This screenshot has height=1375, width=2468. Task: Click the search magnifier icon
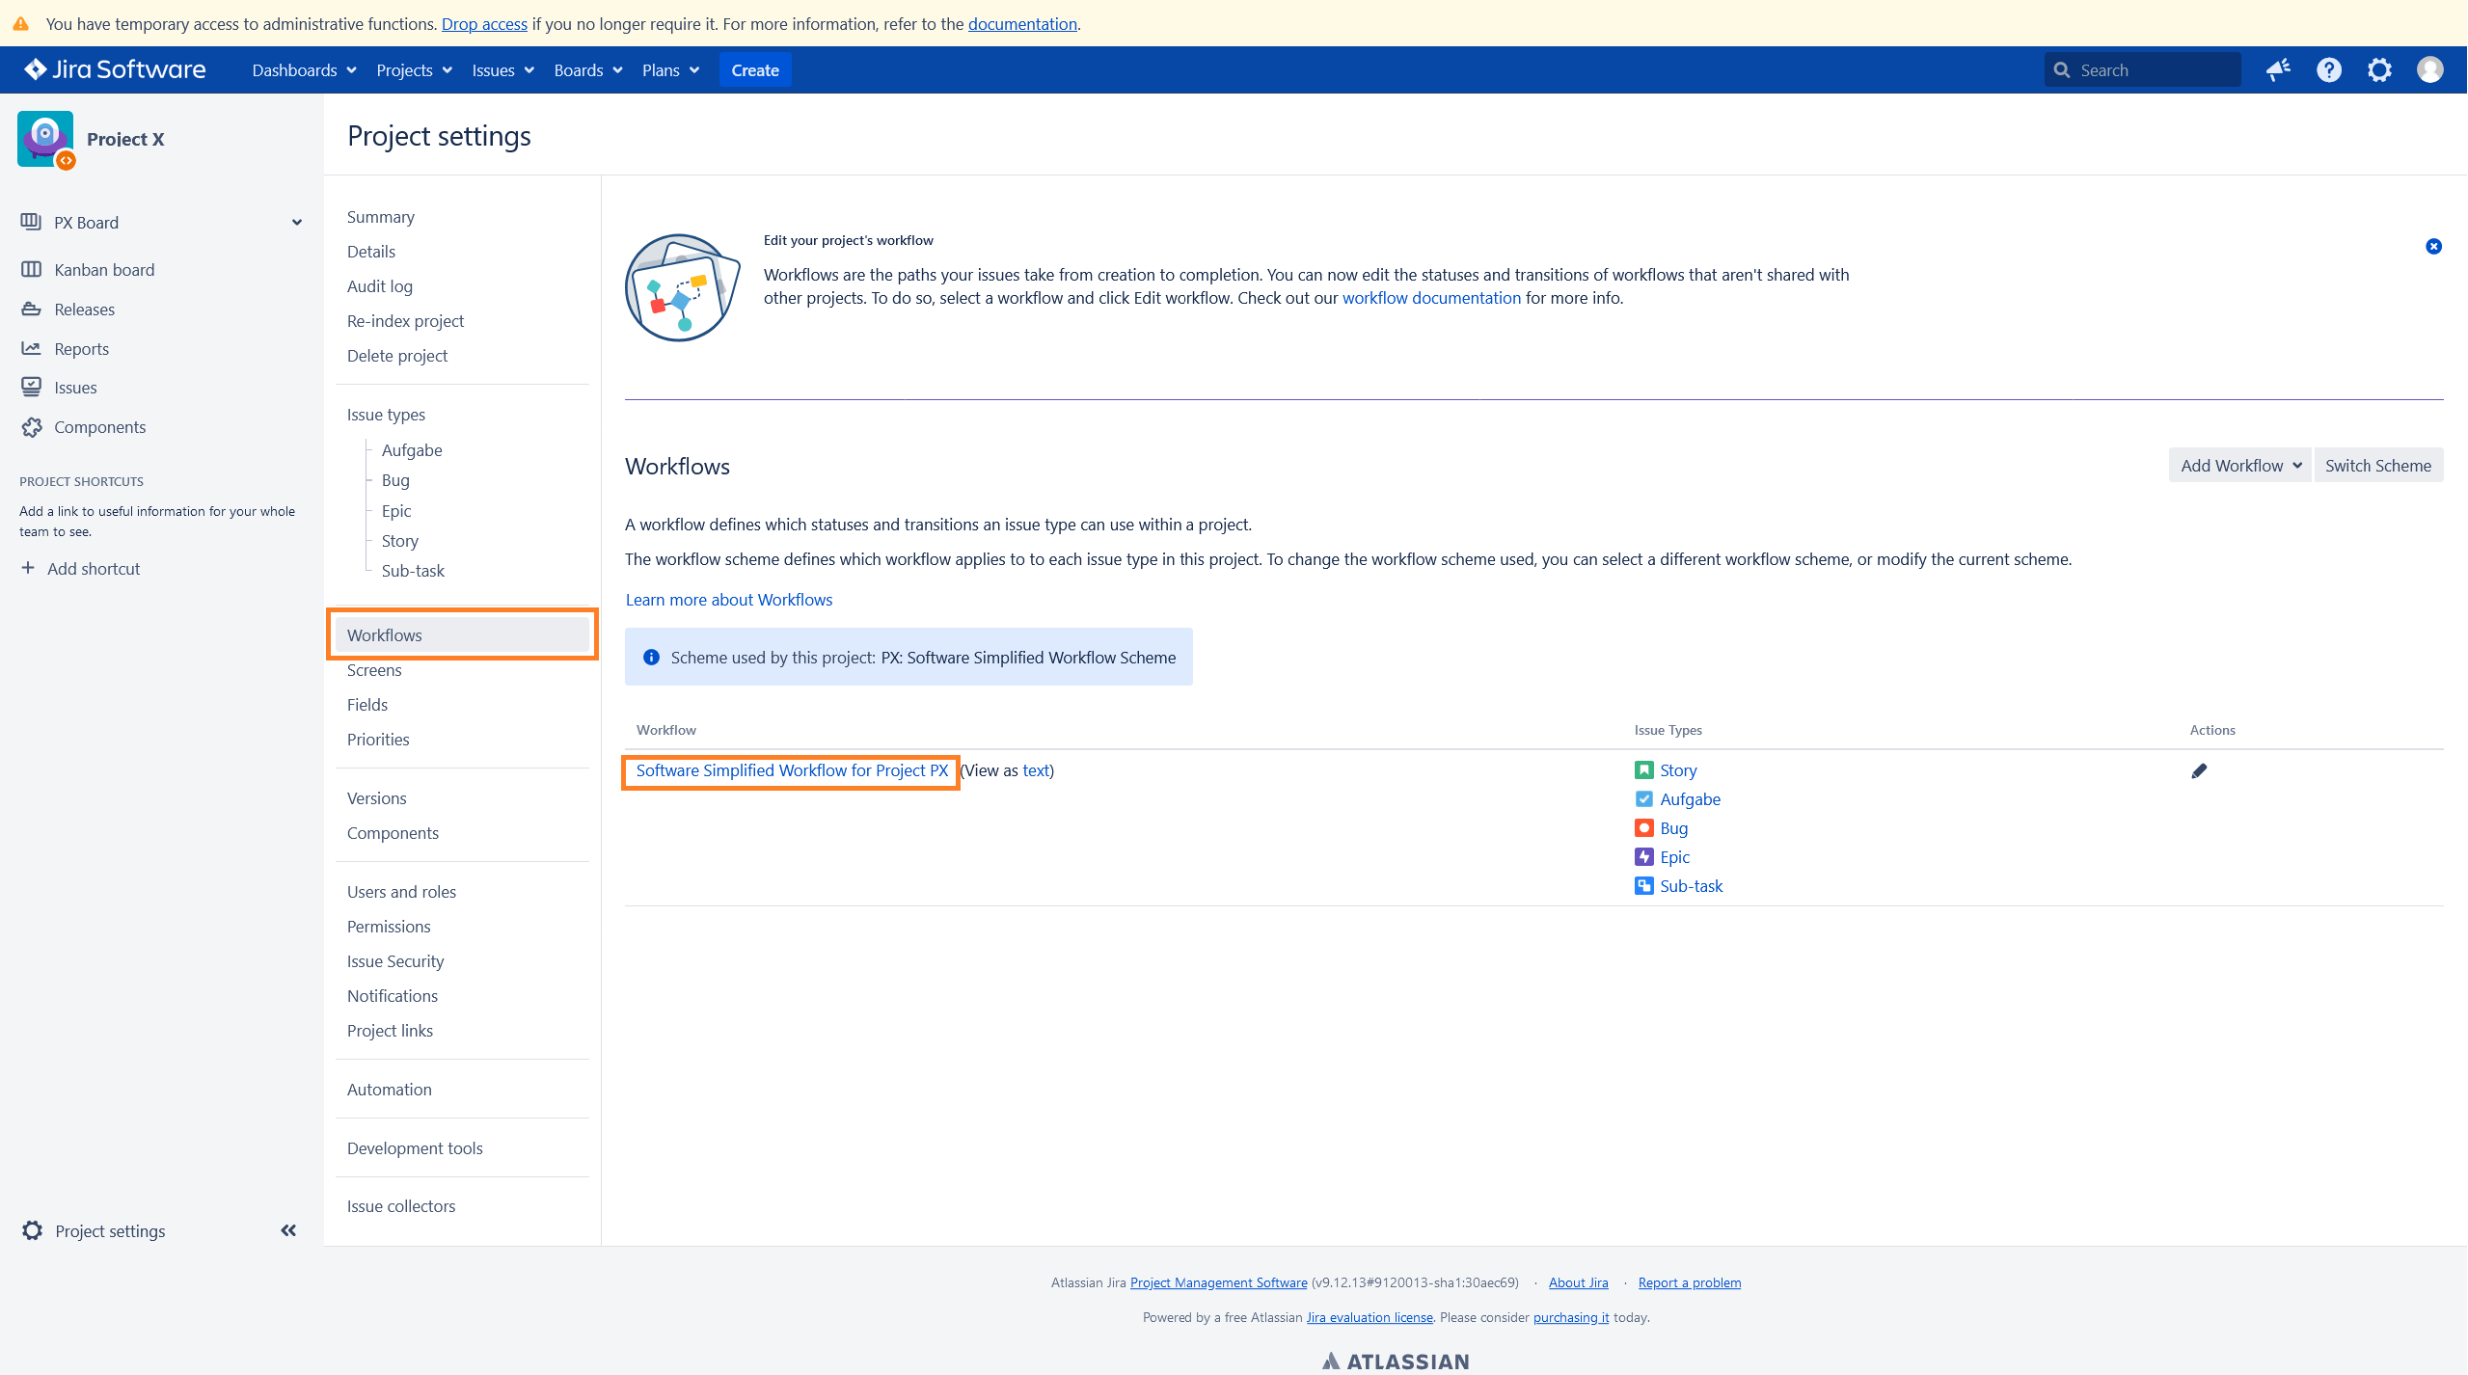(x=2062, y=70)
